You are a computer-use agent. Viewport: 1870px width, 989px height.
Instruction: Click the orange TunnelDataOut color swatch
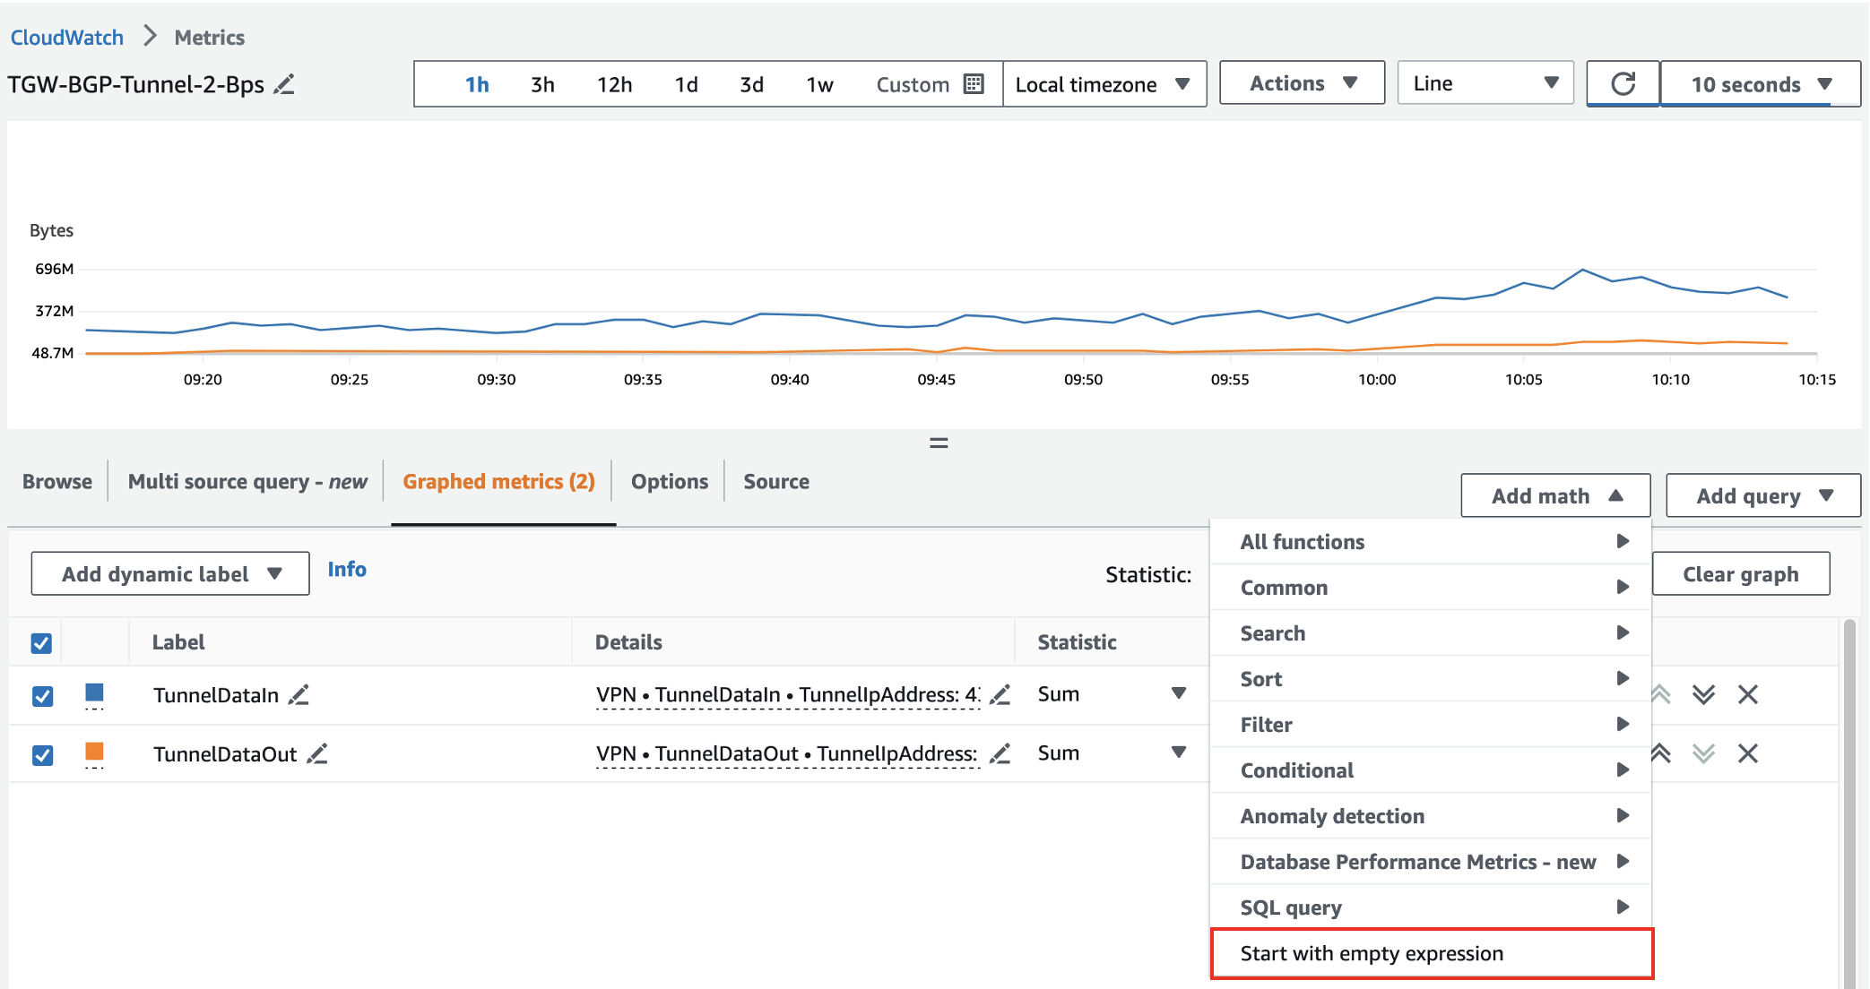pos(94,752)
